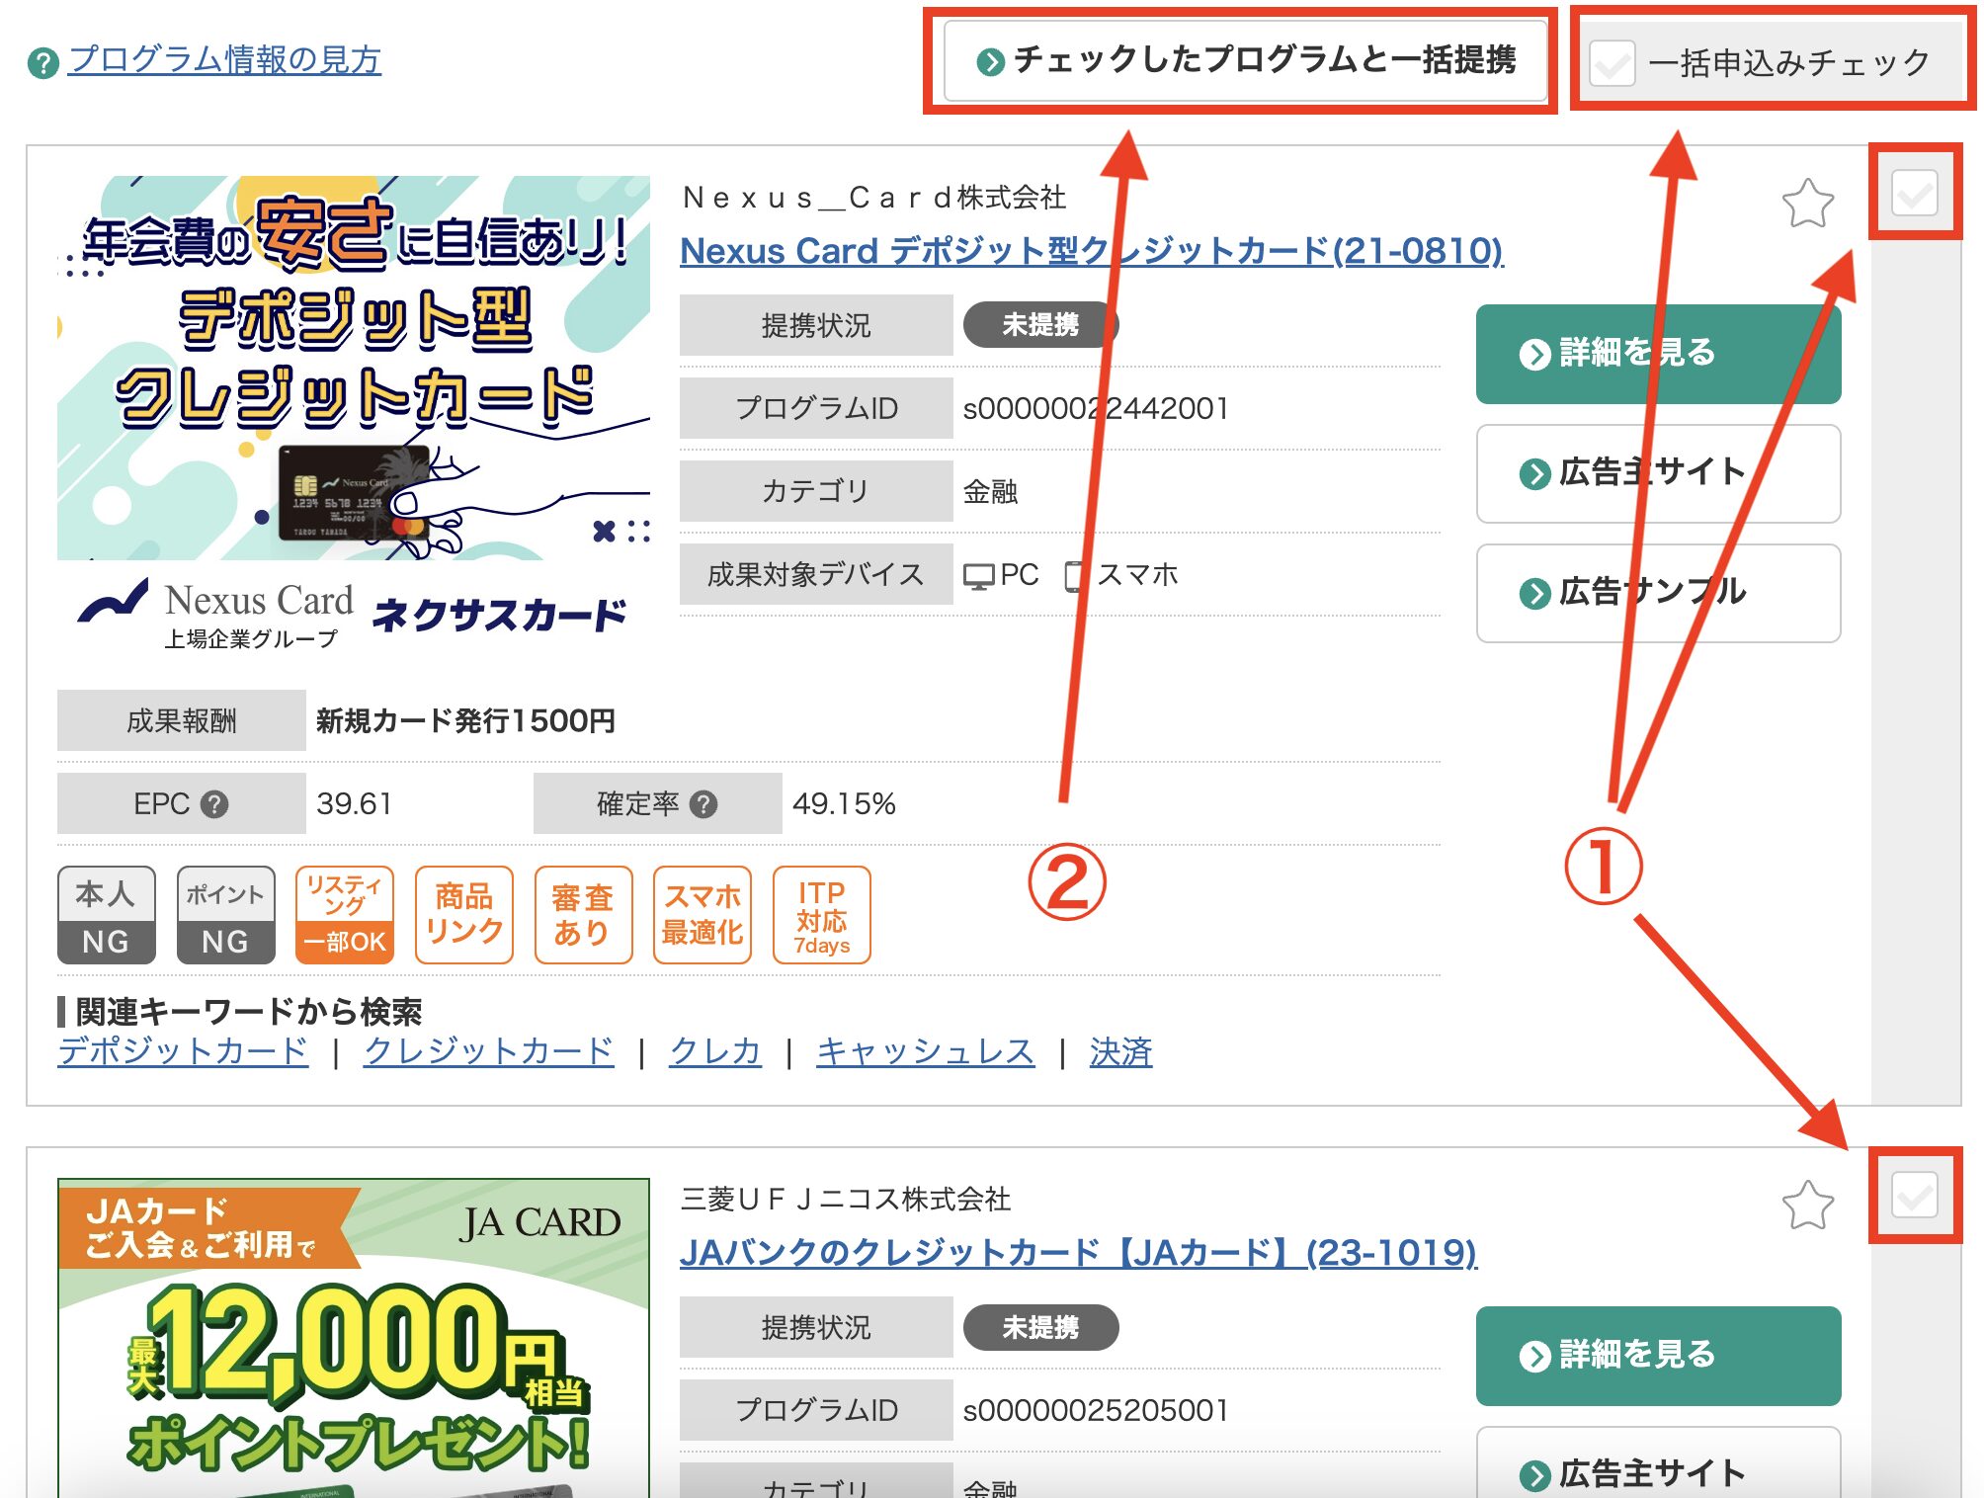1984x1498 pixels.
Task: Click the 確定率 value 49.15%
Action: 844,804
